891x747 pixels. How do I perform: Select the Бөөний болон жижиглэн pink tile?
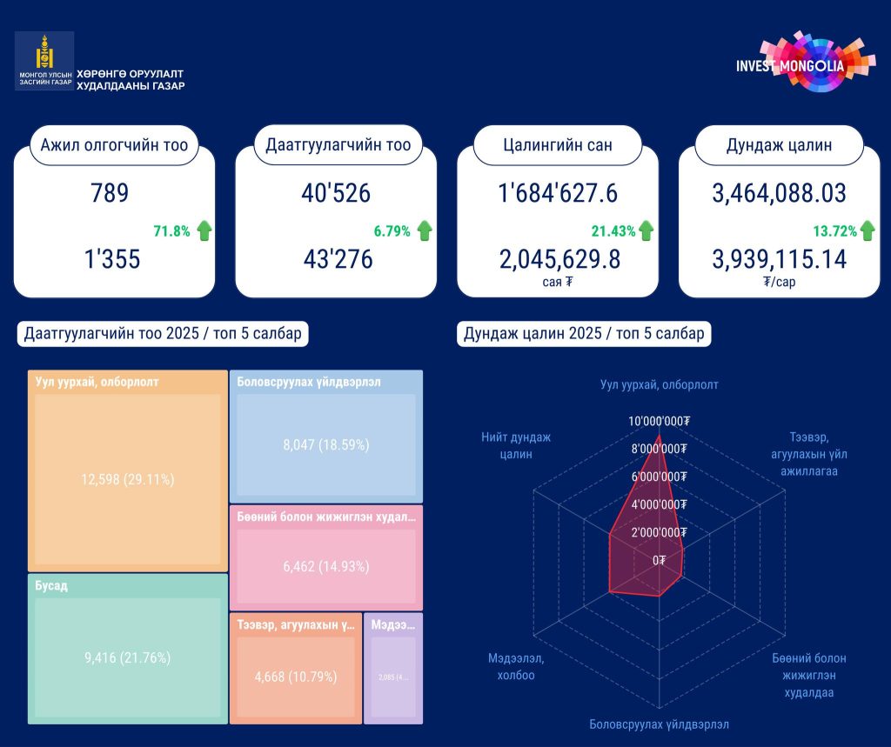coord(326,557)
